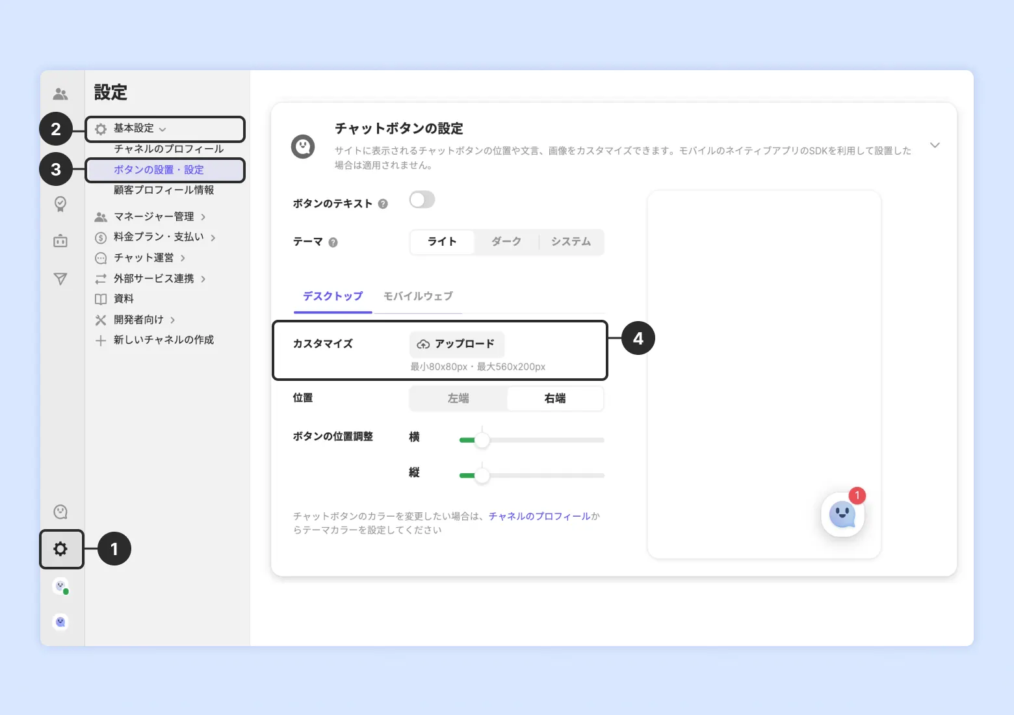The image size is (1014, 715).
Task: Open the team members icon in the sidebar
Action: point(60,94)
